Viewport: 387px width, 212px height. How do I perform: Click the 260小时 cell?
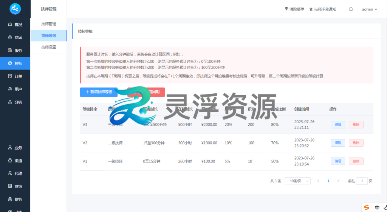point(185,161)
